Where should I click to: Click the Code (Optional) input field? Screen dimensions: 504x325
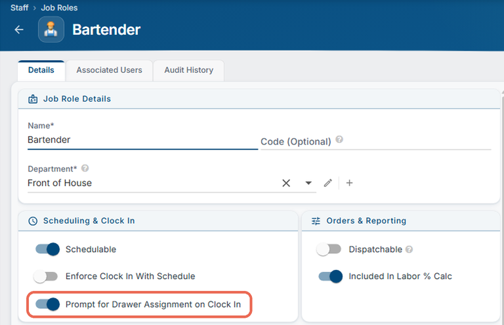pyautogui.click(x=376, y=142)
